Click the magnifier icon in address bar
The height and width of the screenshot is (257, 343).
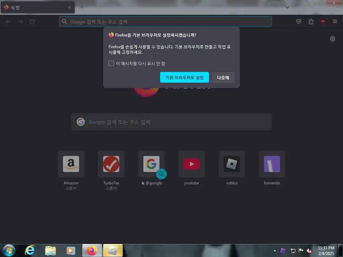[64, 21]
